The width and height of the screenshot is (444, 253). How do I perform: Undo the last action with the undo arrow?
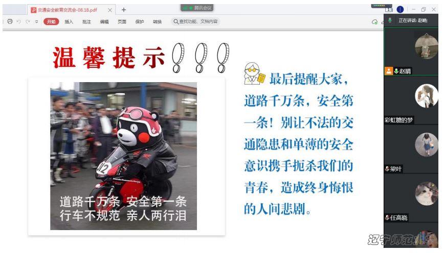19,21
